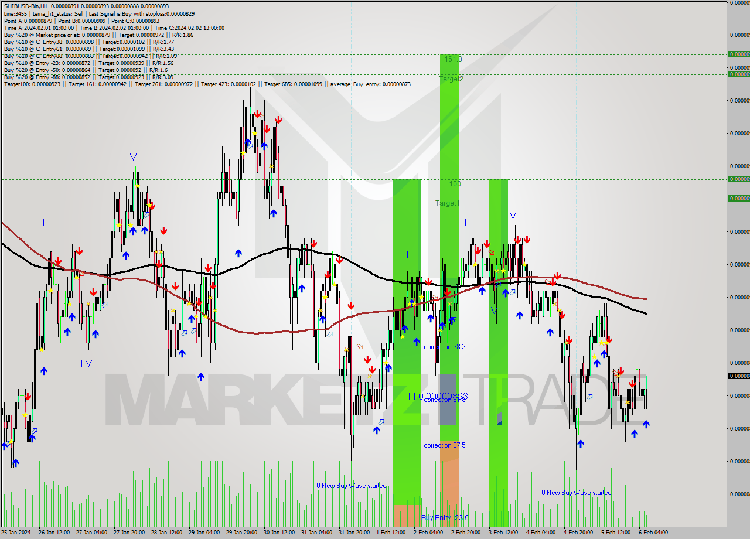Select the 'Target2' chart label
750x539 pixels.
pyautogui.click(x=451, y=79)
